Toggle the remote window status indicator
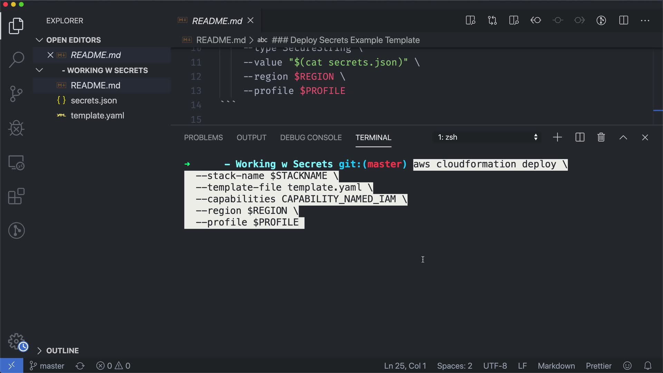 tap(11, 365)
